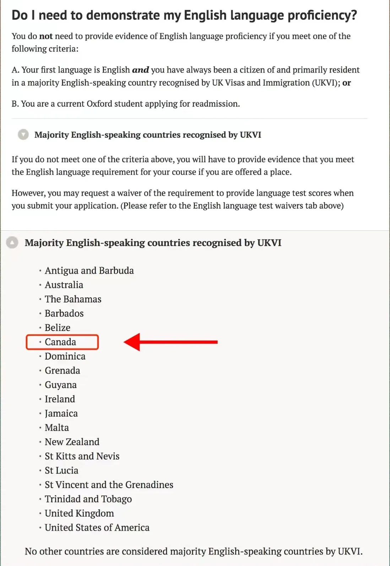
Task: Select Ireland in the country list
Action: (x=60, y=399)
